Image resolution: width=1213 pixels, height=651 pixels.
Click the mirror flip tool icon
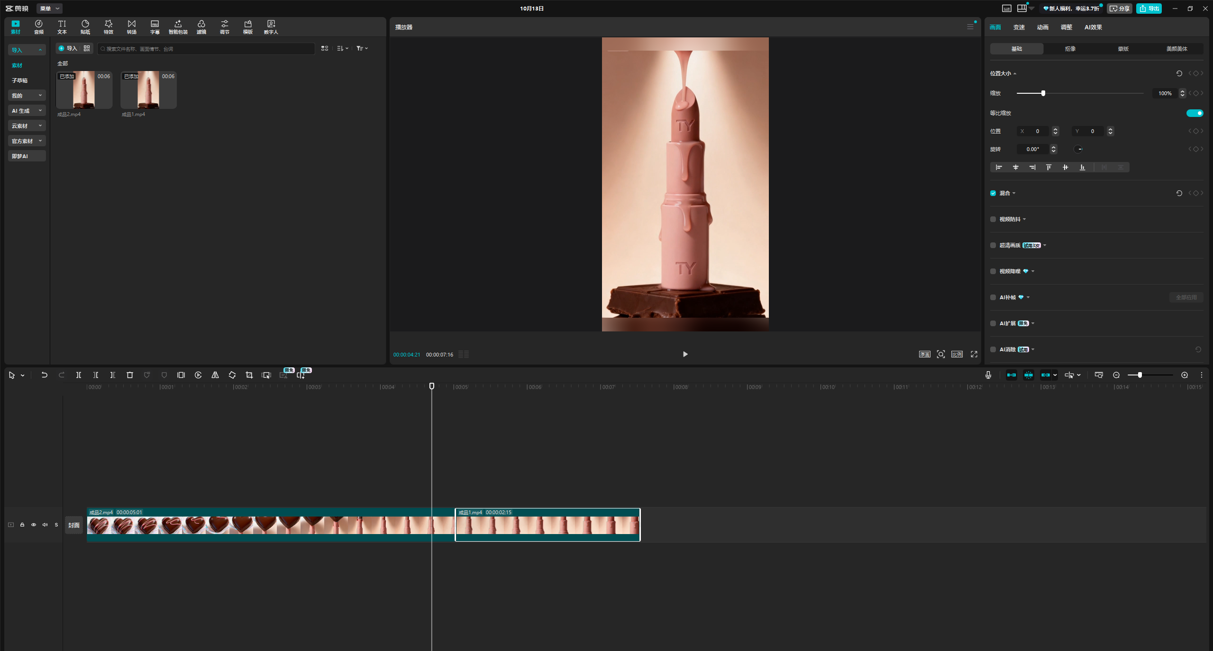coord(215,375)
